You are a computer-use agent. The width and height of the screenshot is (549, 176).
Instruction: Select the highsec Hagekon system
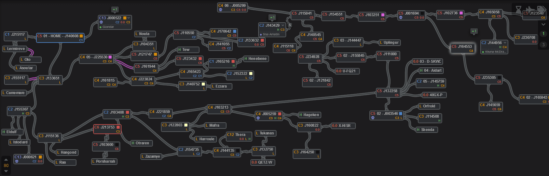[x=309, y=115]
